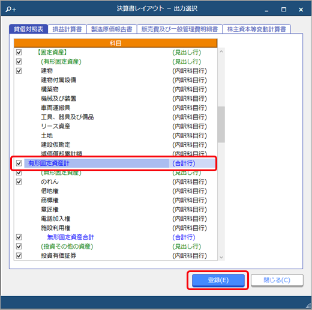Uncheck the 投資有価証券 checkbox
Viewport: 312px width, 310px height.
(x=19, y=255)
